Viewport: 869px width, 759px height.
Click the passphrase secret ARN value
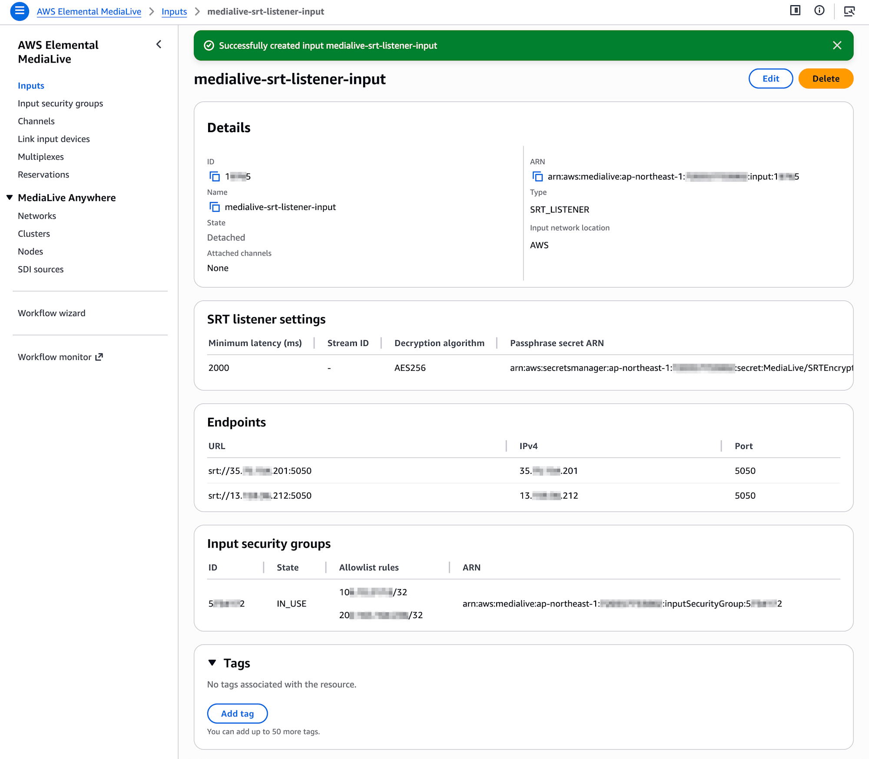(x=681, y=368)
